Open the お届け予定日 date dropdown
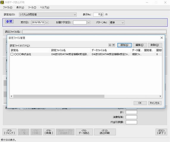This screenshot has height=142, width=170. pyautogui.click(x=89, y=22)
